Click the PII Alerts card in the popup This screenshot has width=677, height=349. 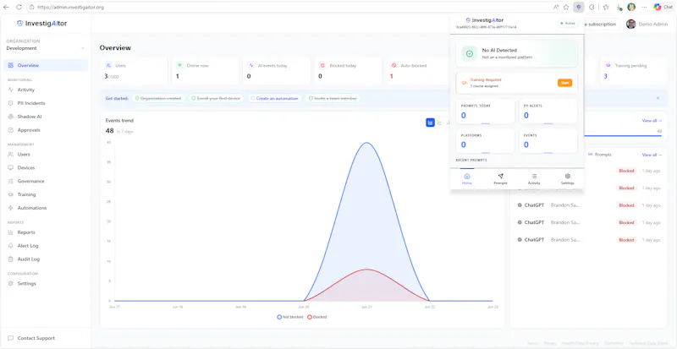tap(548, 112)
